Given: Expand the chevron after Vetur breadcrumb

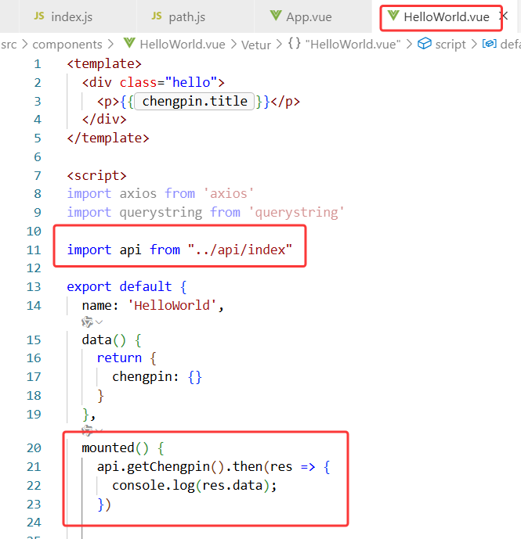Looking at the screenshot, I should 279,45.
